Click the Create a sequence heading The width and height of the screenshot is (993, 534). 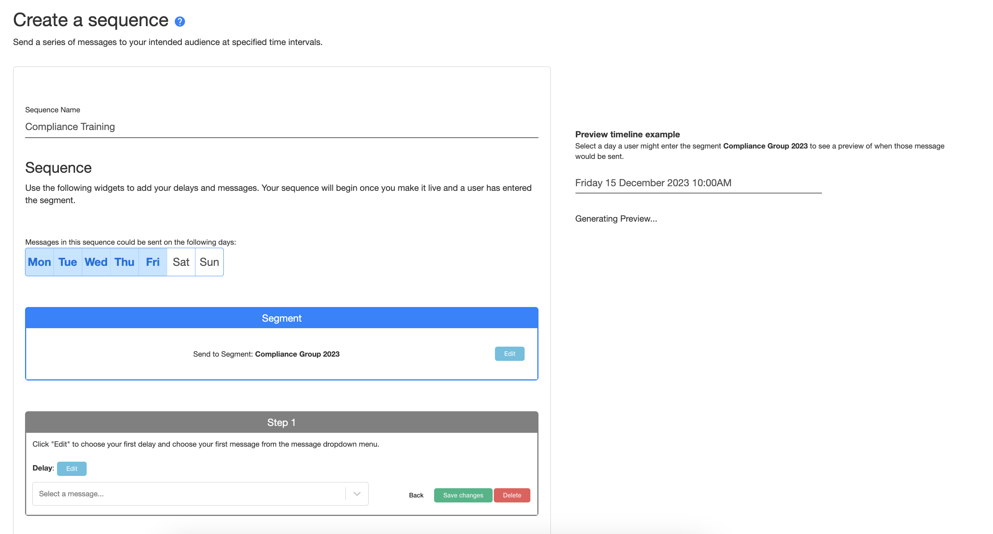click(x=91, y=20)
